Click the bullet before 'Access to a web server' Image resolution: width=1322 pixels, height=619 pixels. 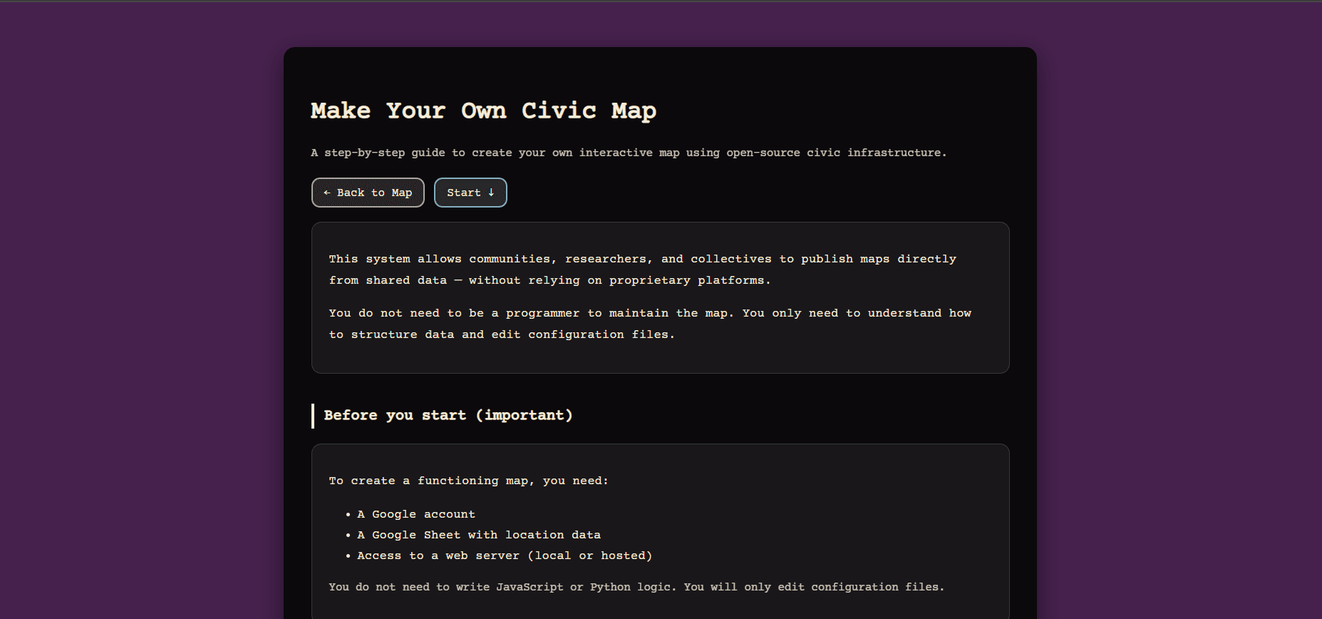click(348, 556)
